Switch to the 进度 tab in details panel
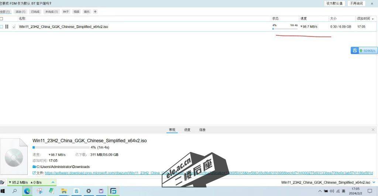 coord(187,130)
